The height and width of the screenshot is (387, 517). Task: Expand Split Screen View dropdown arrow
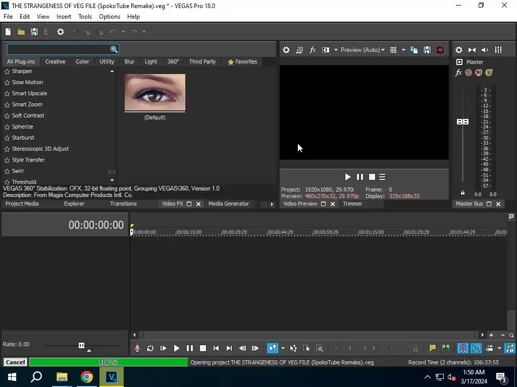click(336, 50)
